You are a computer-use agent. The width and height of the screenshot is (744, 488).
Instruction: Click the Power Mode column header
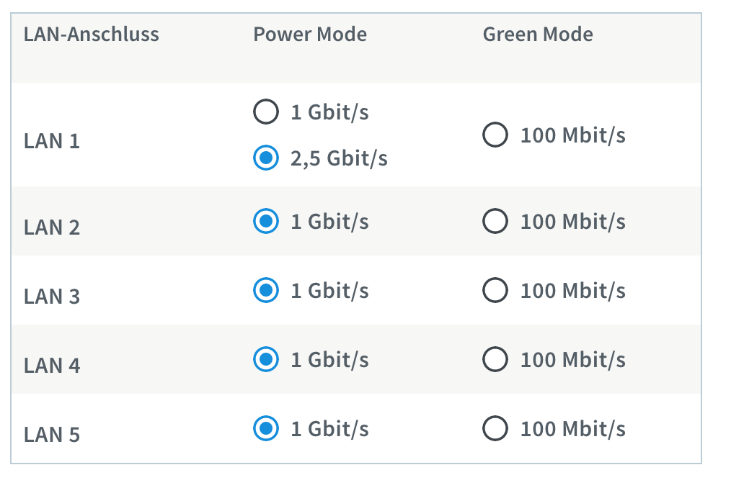pyautogui.click(x=310, y=35)
